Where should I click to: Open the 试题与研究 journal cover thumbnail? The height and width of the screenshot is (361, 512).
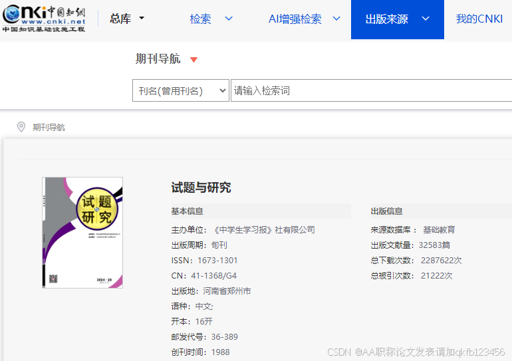[x=82, y=233]
